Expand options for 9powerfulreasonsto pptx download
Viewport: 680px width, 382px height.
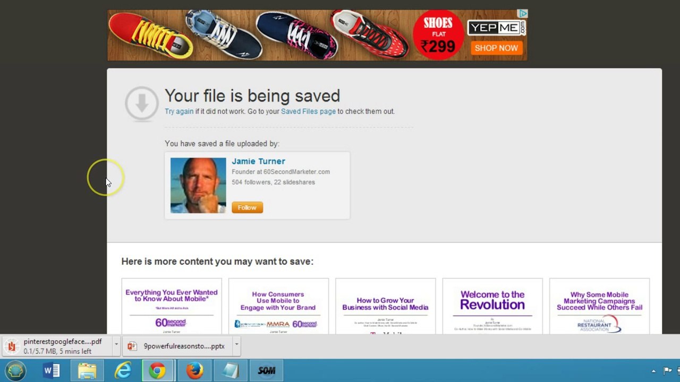tap(236, 345)
